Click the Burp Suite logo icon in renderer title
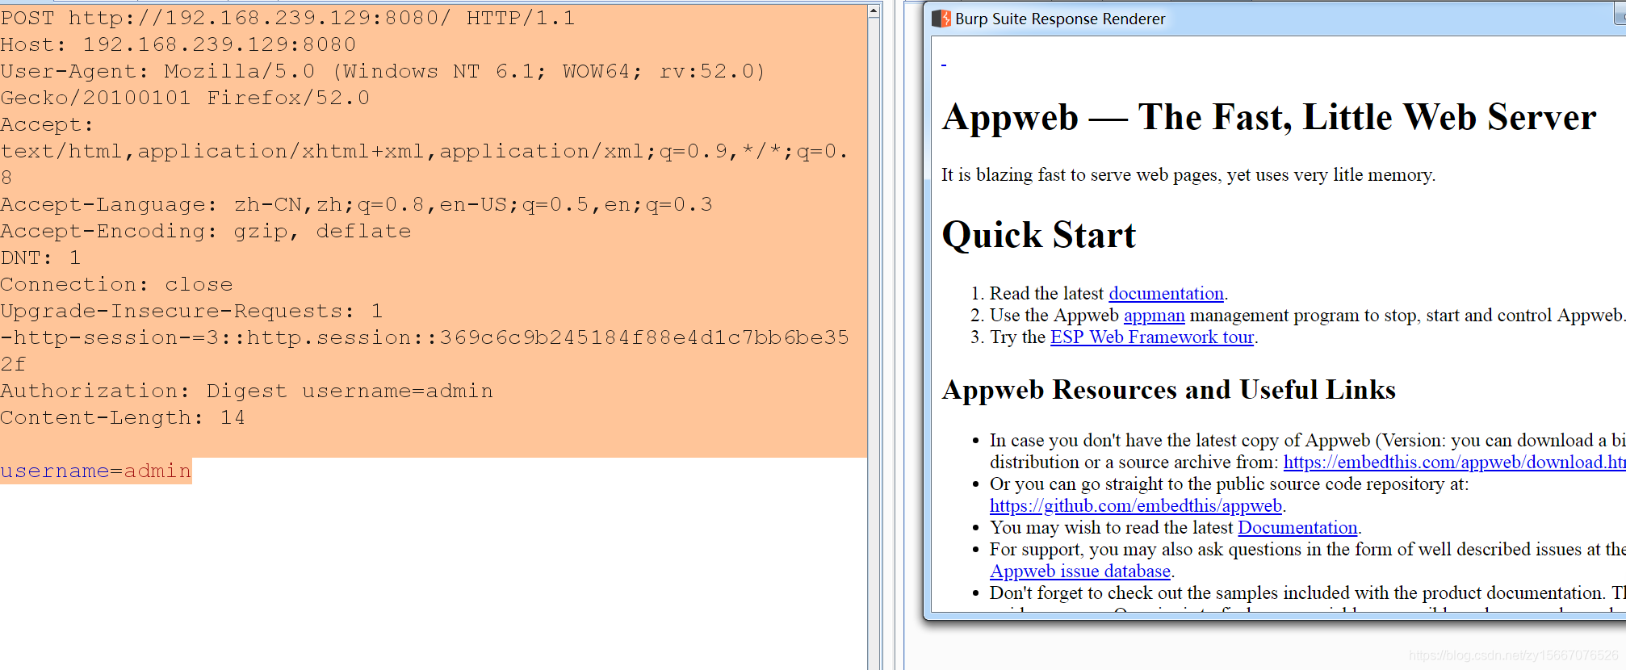Screen dimensions: 1626x670 pos(941,19)
